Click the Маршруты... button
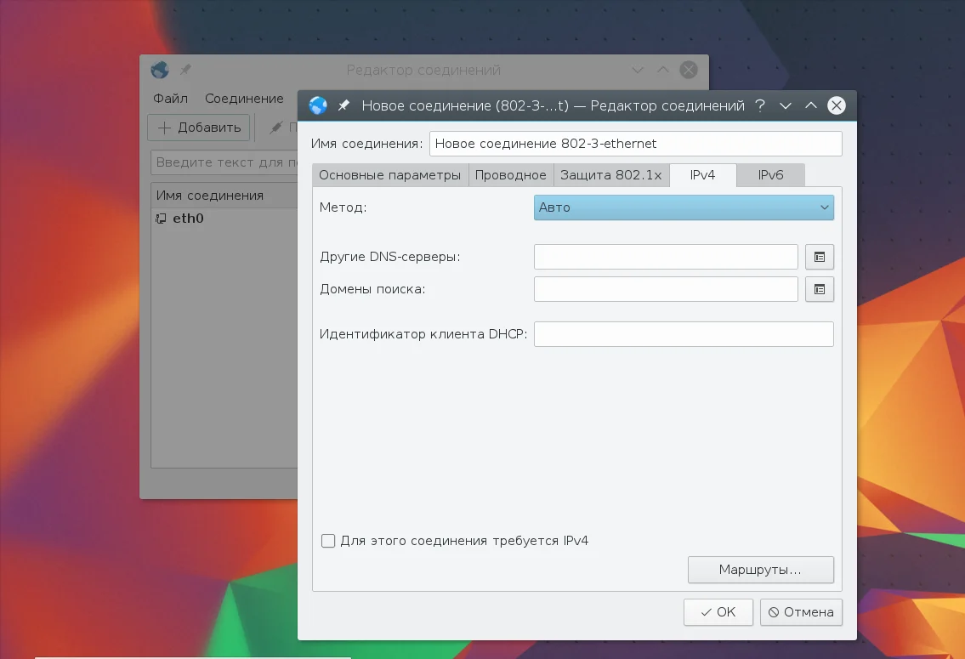965x659 pixels. click(761, 570)
